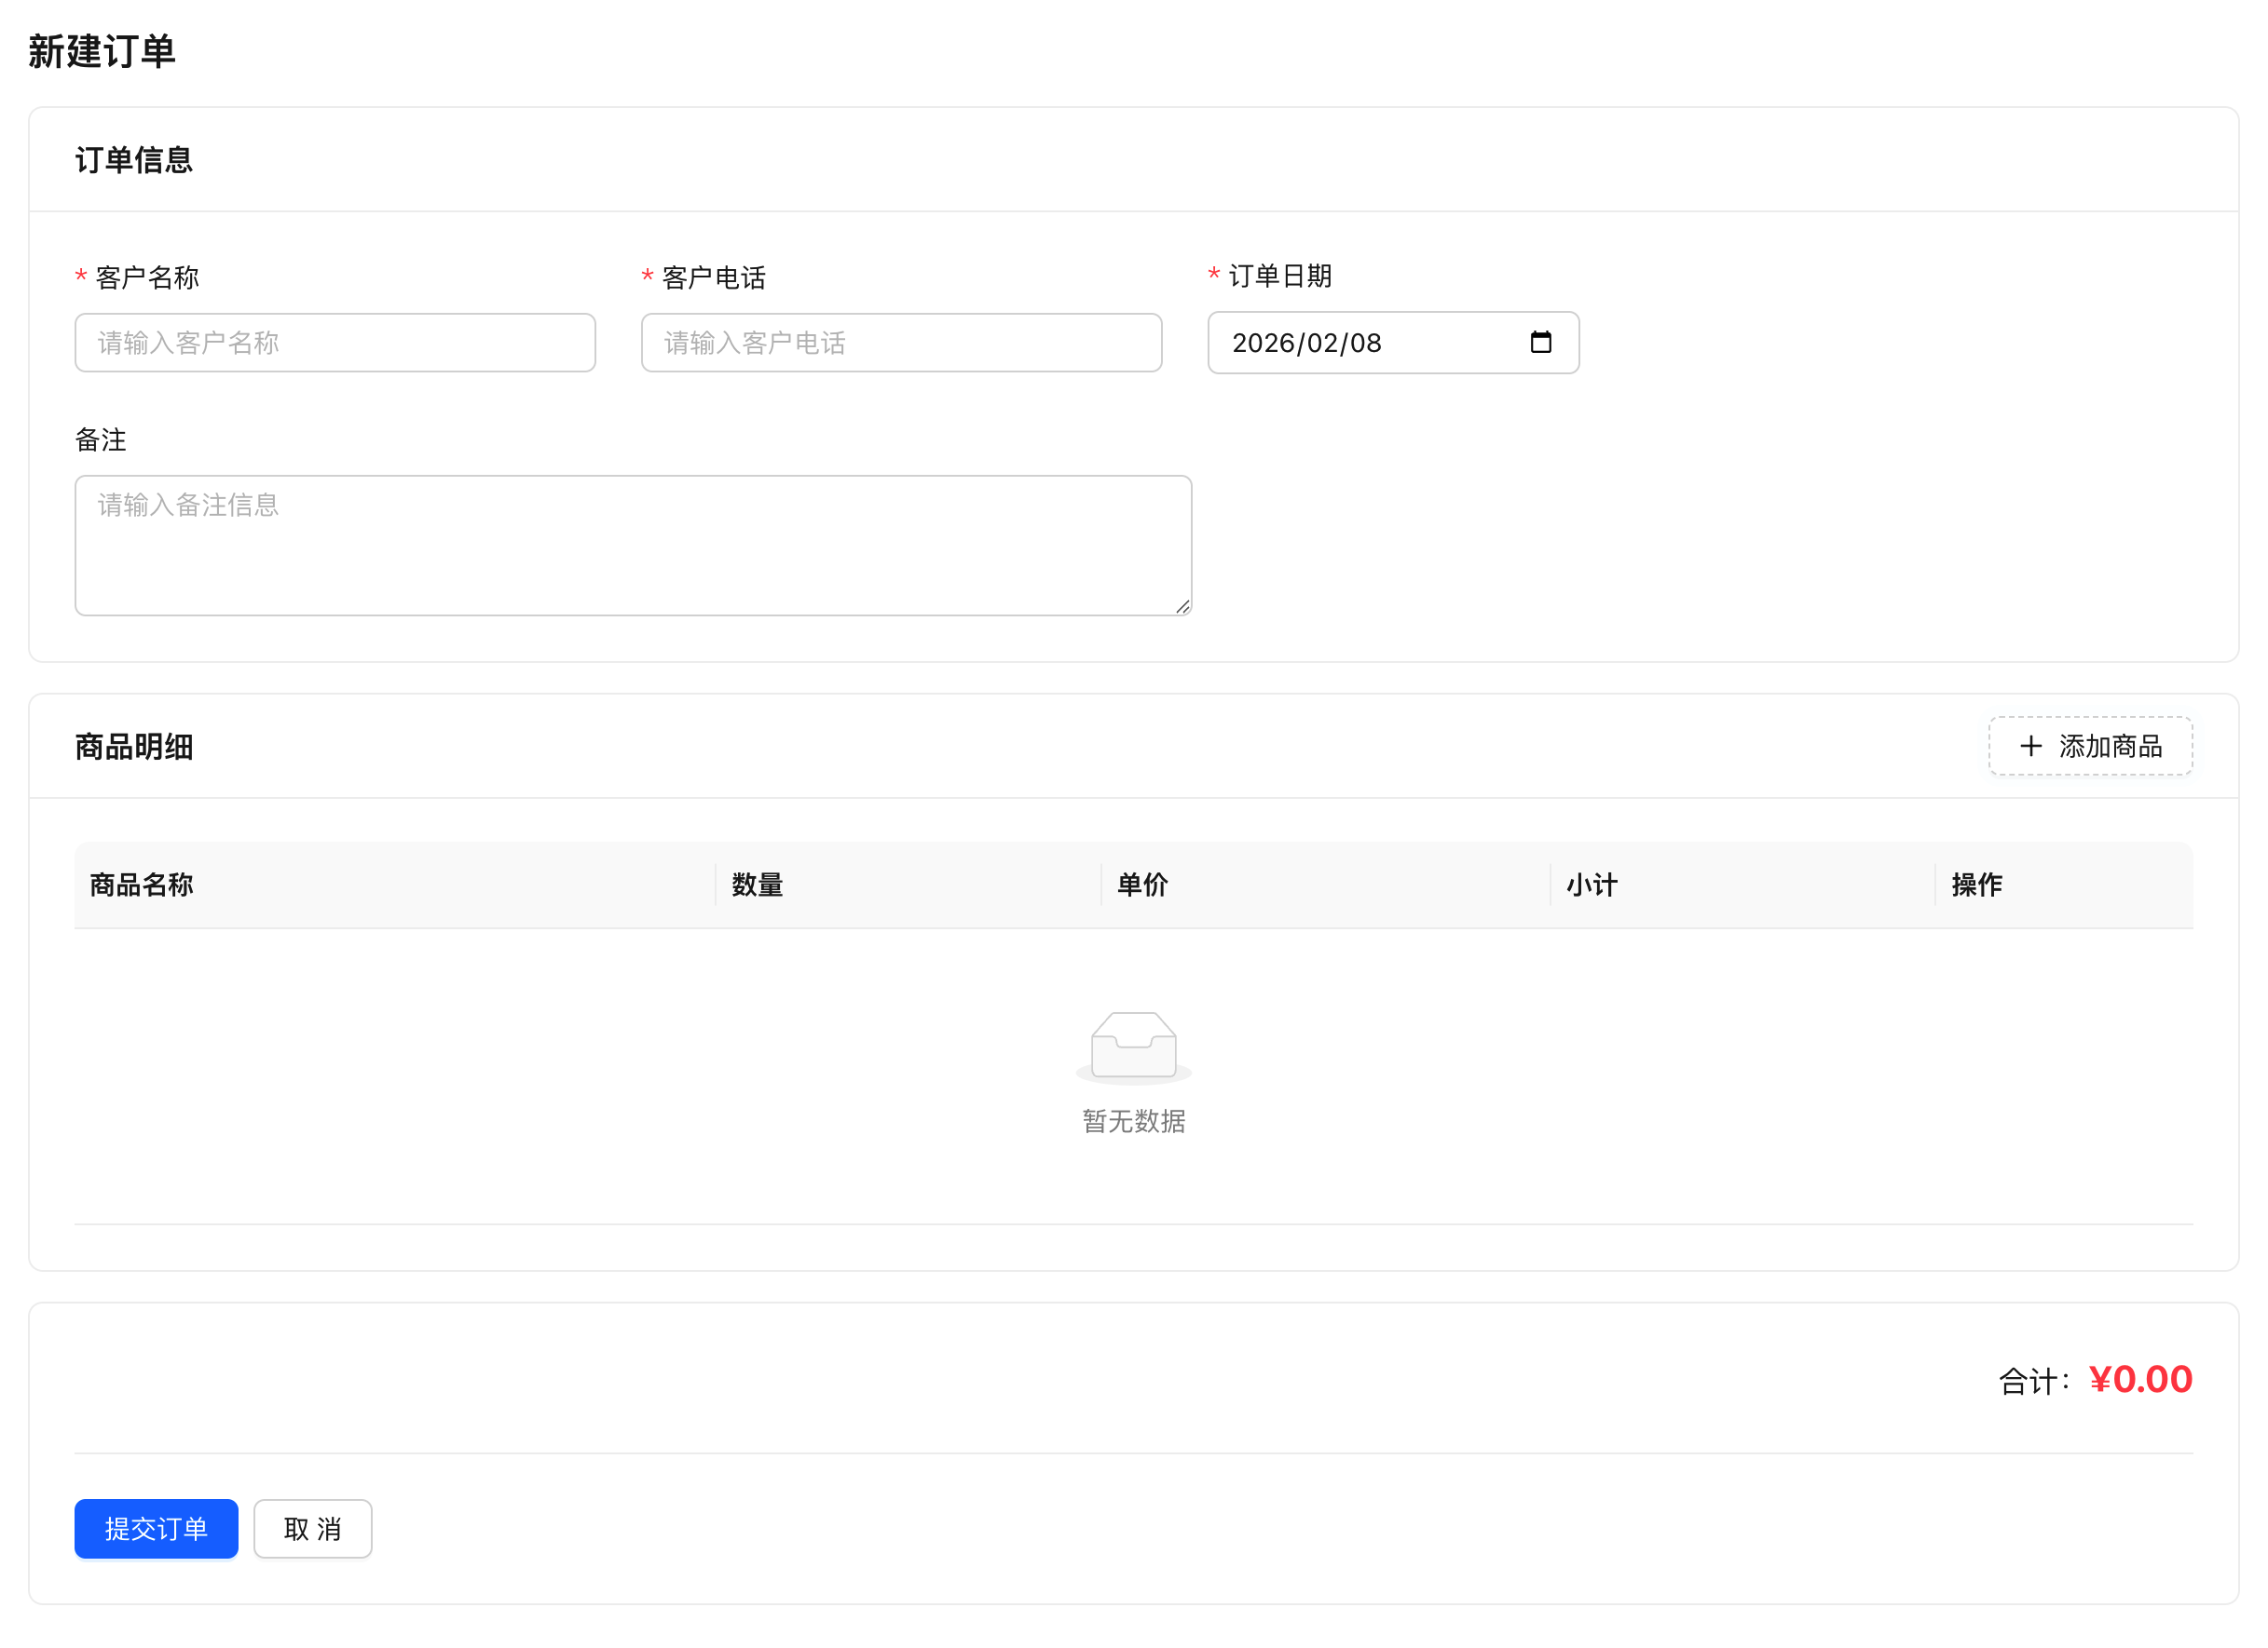Click the 暂无数据 empty text
The height and width of the screenshot is (1648, 2268).
click(1133, 1121)
